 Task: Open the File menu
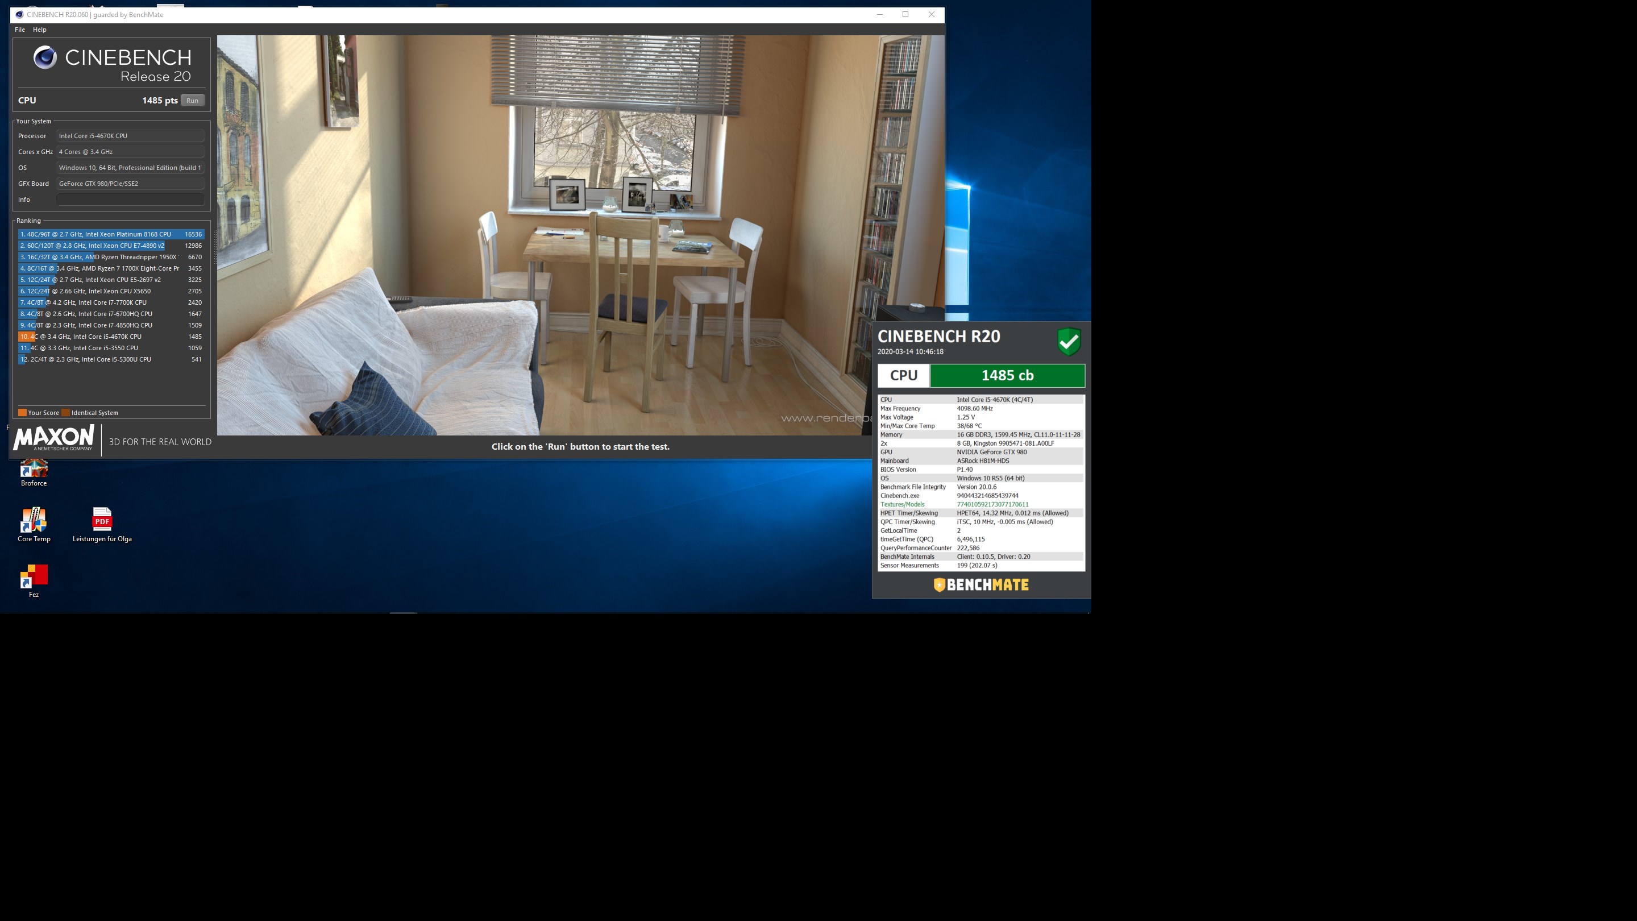pos(20,30)
